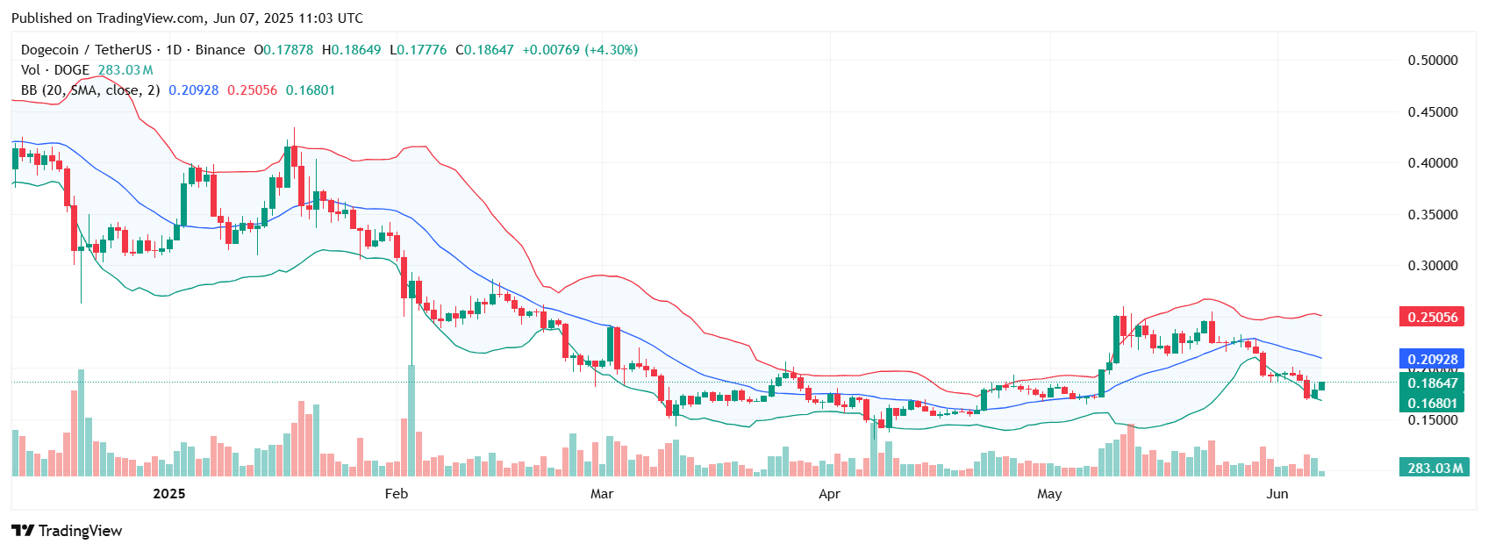The image size is (1488, 551).
Task: Click the +0.00769 (+4.30%) change value
Action: coord(580,50)
